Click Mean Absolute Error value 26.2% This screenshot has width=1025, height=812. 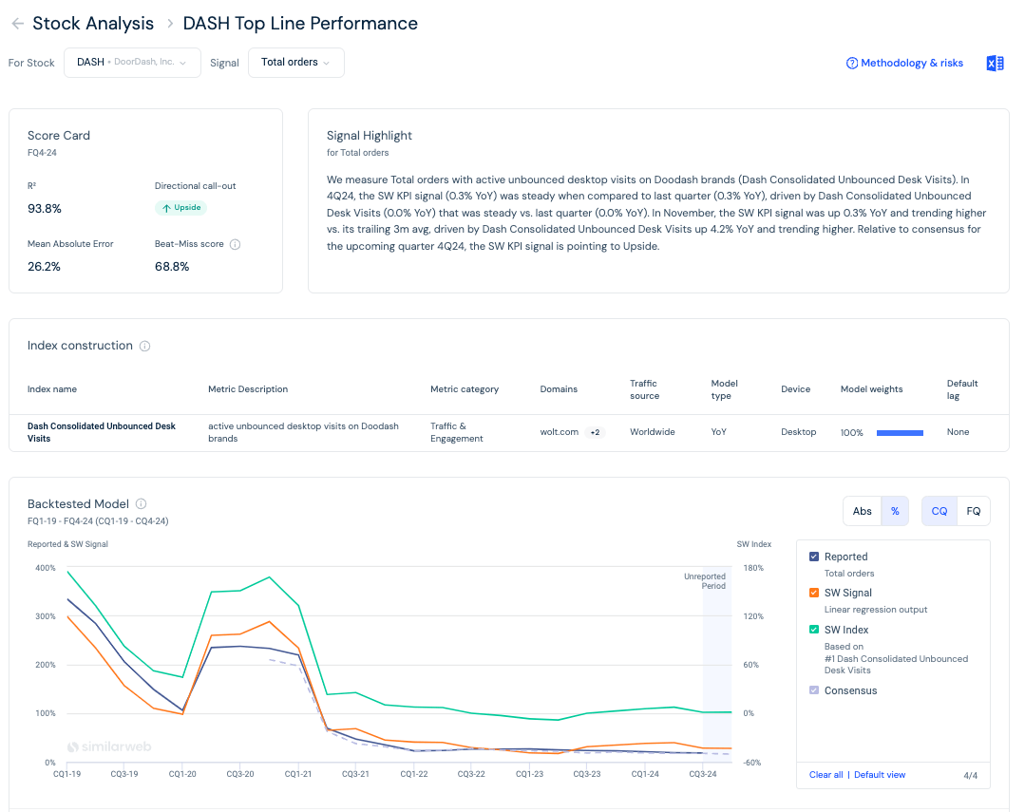coord(44,267)
